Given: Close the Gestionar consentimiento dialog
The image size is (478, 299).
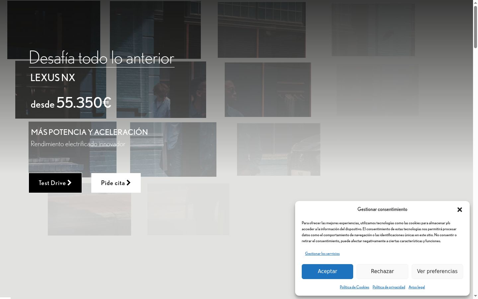Looking at the screenshot, I should (460, 210).
